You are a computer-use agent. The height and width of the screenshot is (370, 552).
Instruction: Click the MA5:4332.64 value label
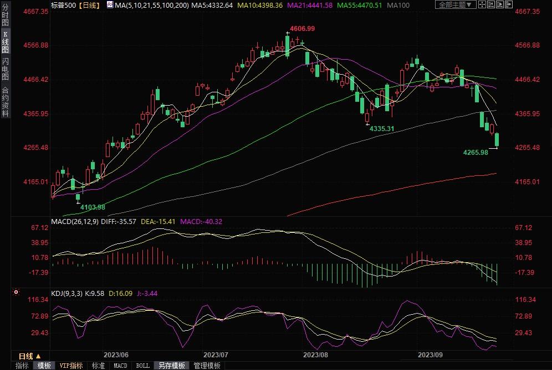(x=212, y=6)
